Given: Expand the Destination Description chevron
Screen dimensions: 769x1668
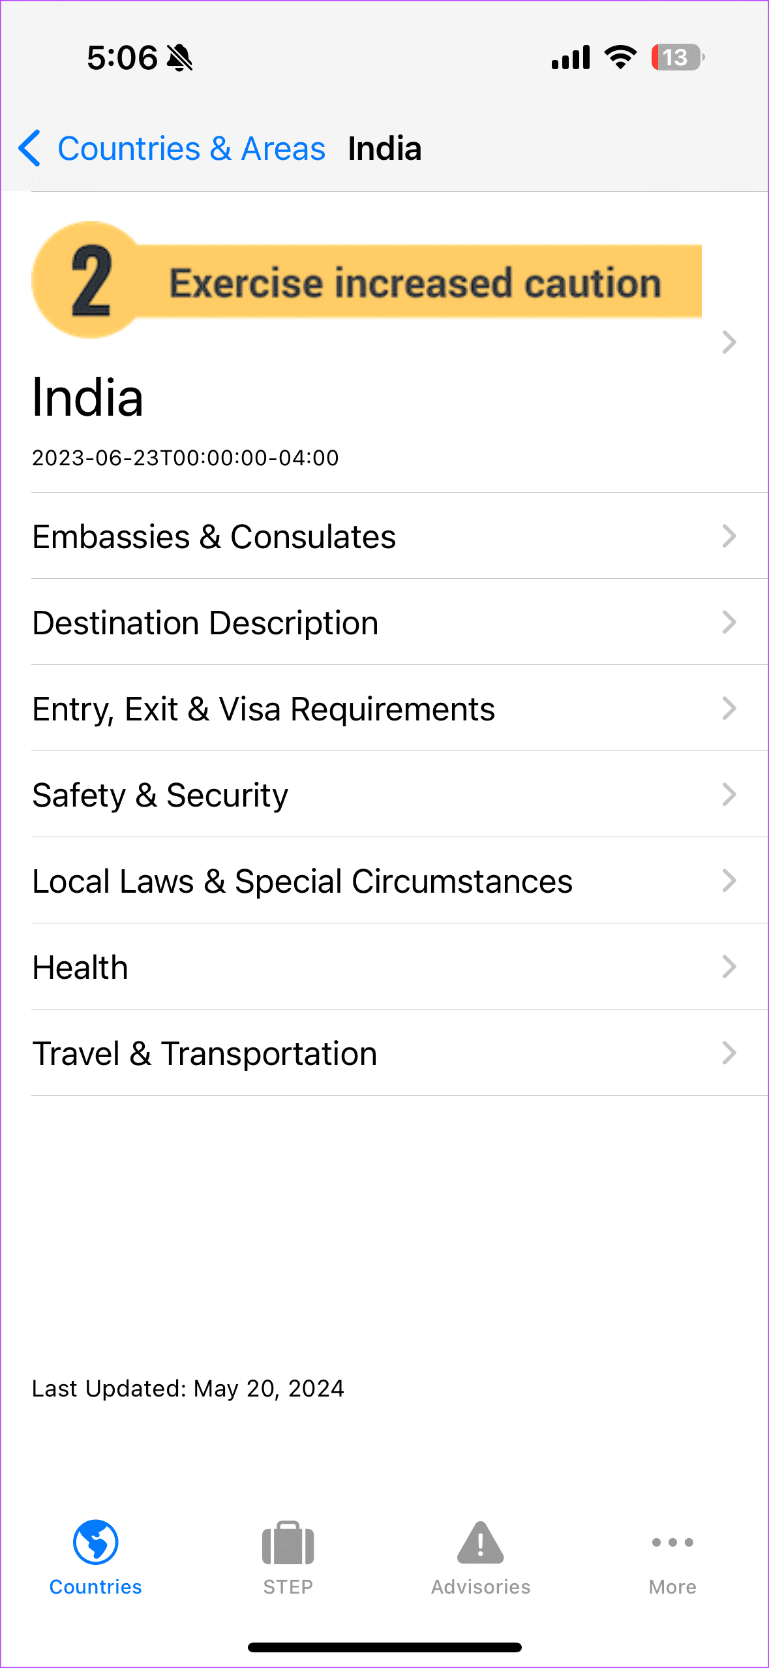Looking at the screenshot, I should [x=729, y=623].
